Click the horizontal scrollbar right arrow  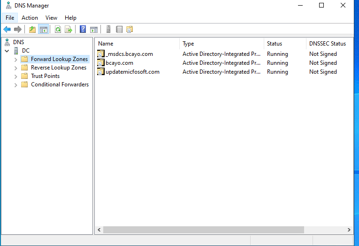pos(349,230)
